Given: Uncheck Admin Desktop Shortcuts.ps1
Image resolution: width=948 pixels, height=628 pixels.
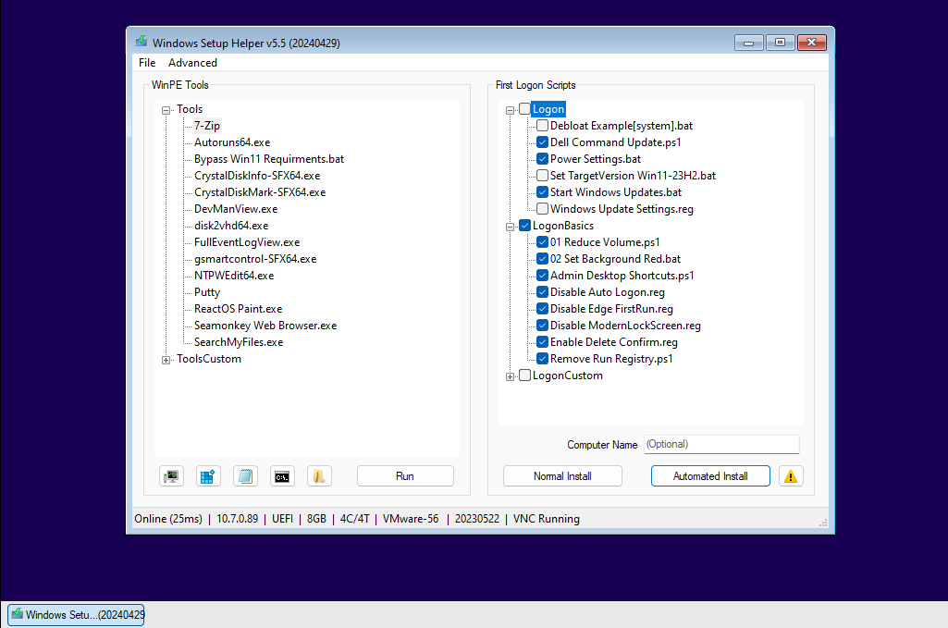Looking at the screenshot, I should [542, 275].
